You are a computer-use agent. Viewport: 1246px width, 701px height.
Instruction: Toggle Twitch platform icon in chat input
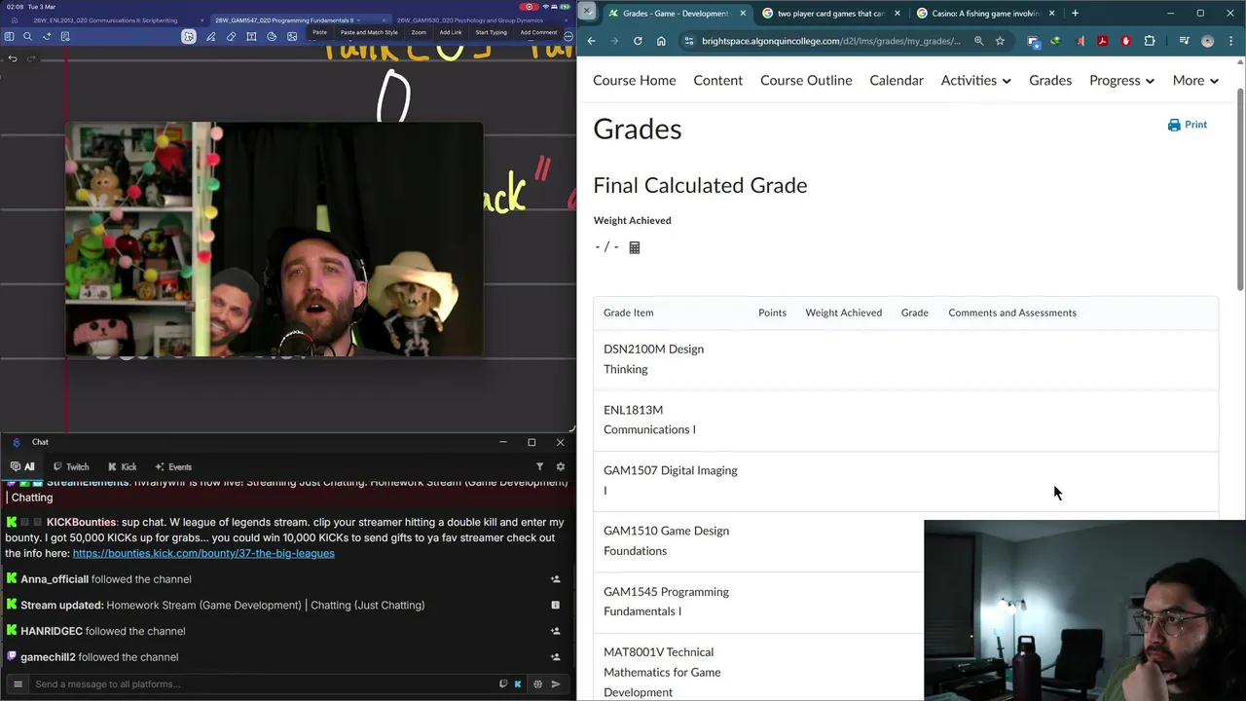point(503,683)
